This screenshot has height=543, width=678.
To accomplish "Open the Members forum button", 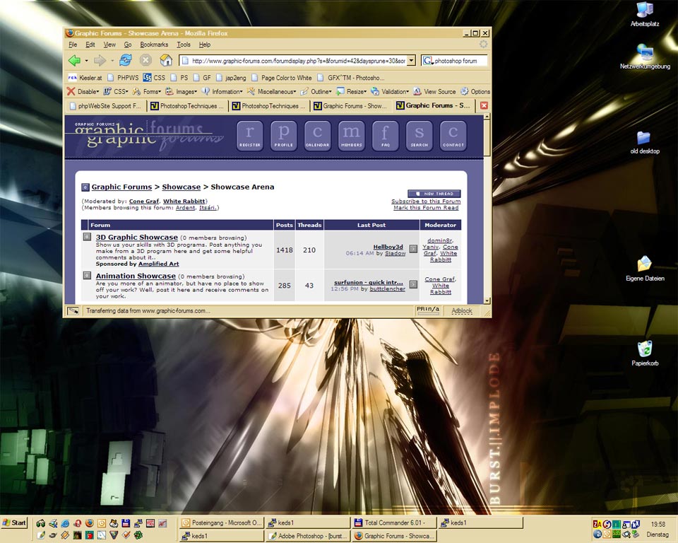I will [x=351, y=136].
